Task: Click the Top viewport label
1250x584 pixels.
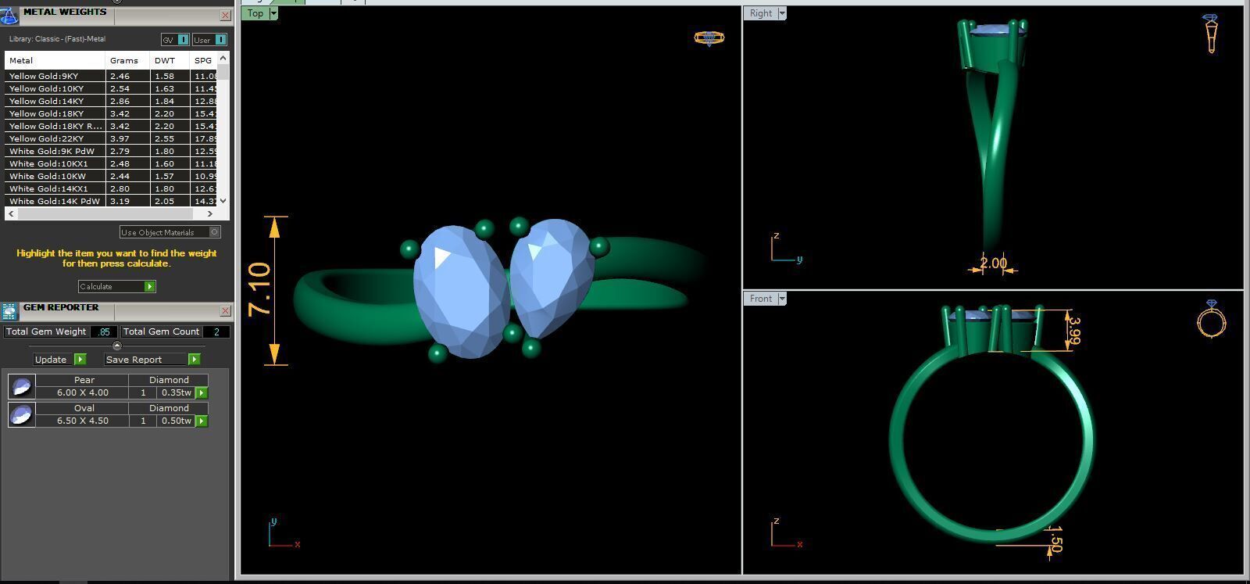Action: tap(255, 13)
